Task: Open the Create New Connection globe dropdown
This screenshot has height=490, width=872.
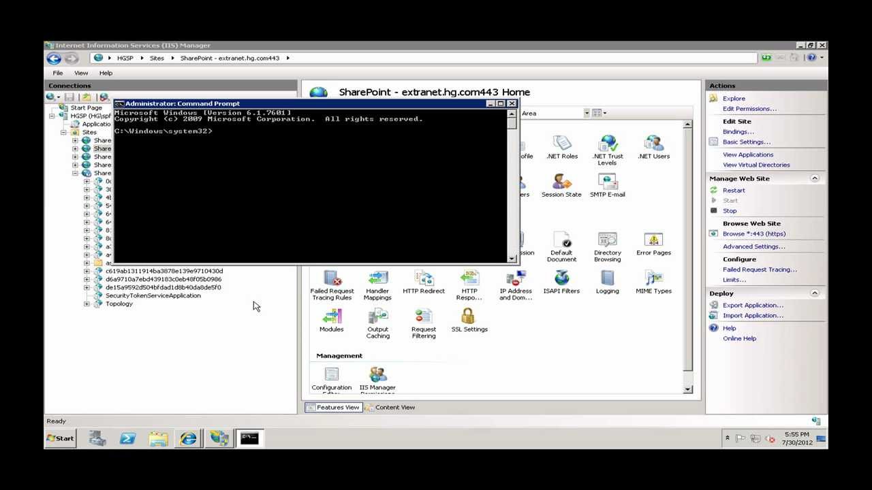Action: click(x=52, y=97)
